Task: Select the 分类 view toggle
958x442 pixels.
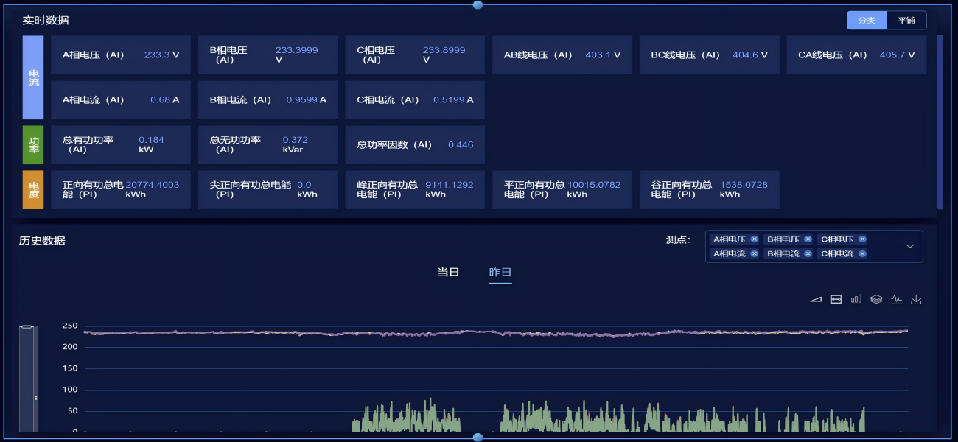Action: coord(867,20)
